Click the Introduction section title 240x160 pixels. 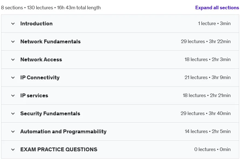(x=36, y=24)
